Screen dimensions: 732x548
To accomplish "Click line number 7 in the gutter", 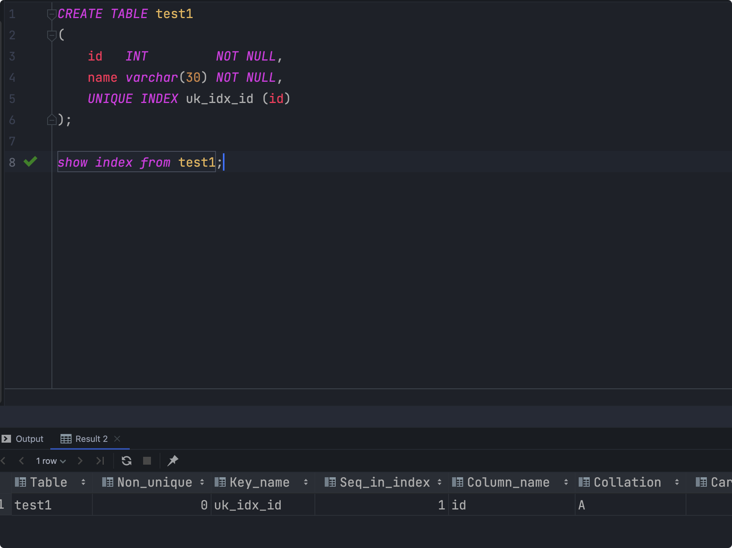I will [x=12, y=141].
